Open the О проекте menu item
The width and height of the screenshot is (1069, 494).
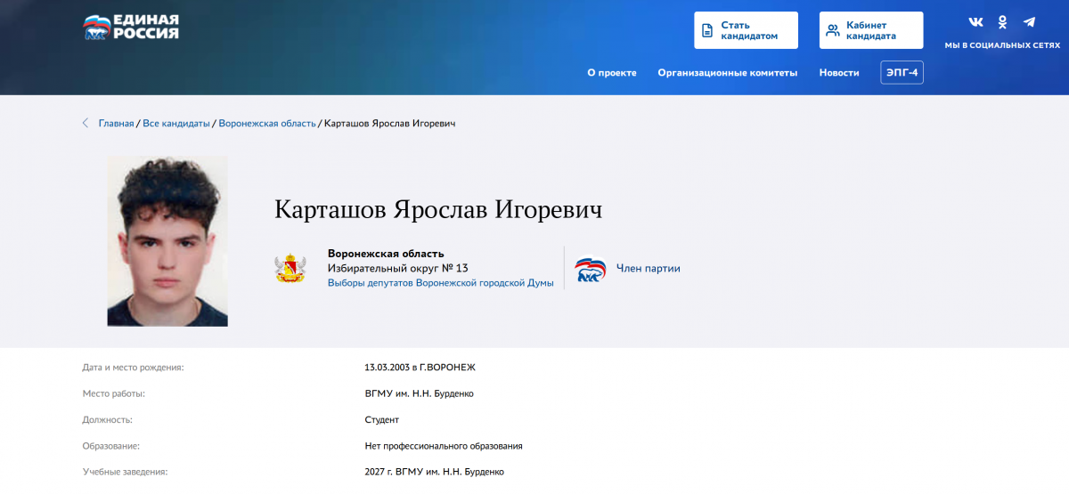(x=612, y=73)
